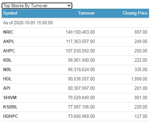Click the Turnover column header

(x=86, y=13)
